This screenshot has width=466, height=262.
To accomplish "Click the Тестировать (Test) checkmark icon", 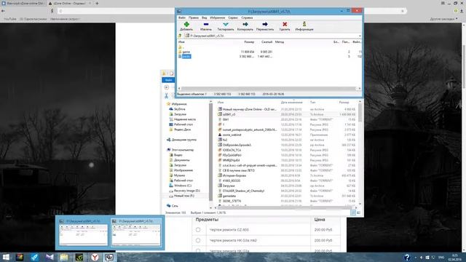I will [x=226, y=24].
